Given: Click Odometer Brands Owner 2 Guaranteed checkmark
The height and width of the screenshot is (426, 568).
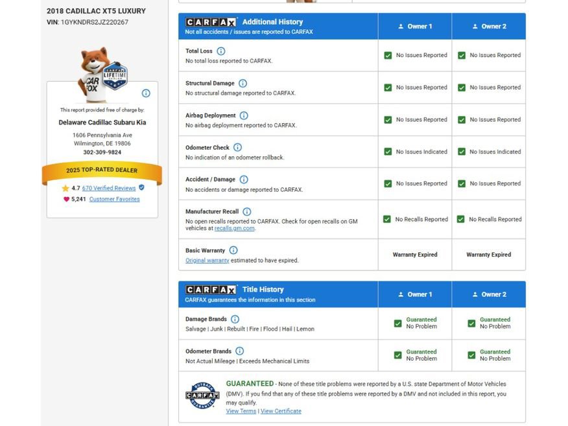Looking at the screenshot, I should [471, 355].
